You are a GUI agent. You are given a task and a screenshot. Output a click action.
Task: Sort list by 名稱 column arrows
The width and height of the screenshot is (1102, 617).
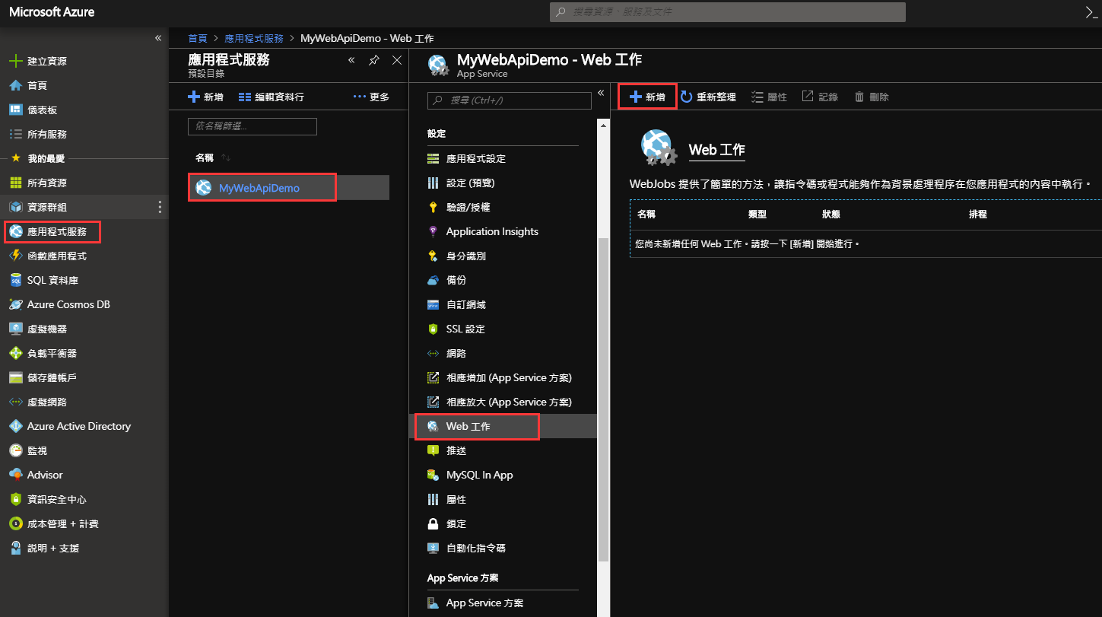(226, 157)
